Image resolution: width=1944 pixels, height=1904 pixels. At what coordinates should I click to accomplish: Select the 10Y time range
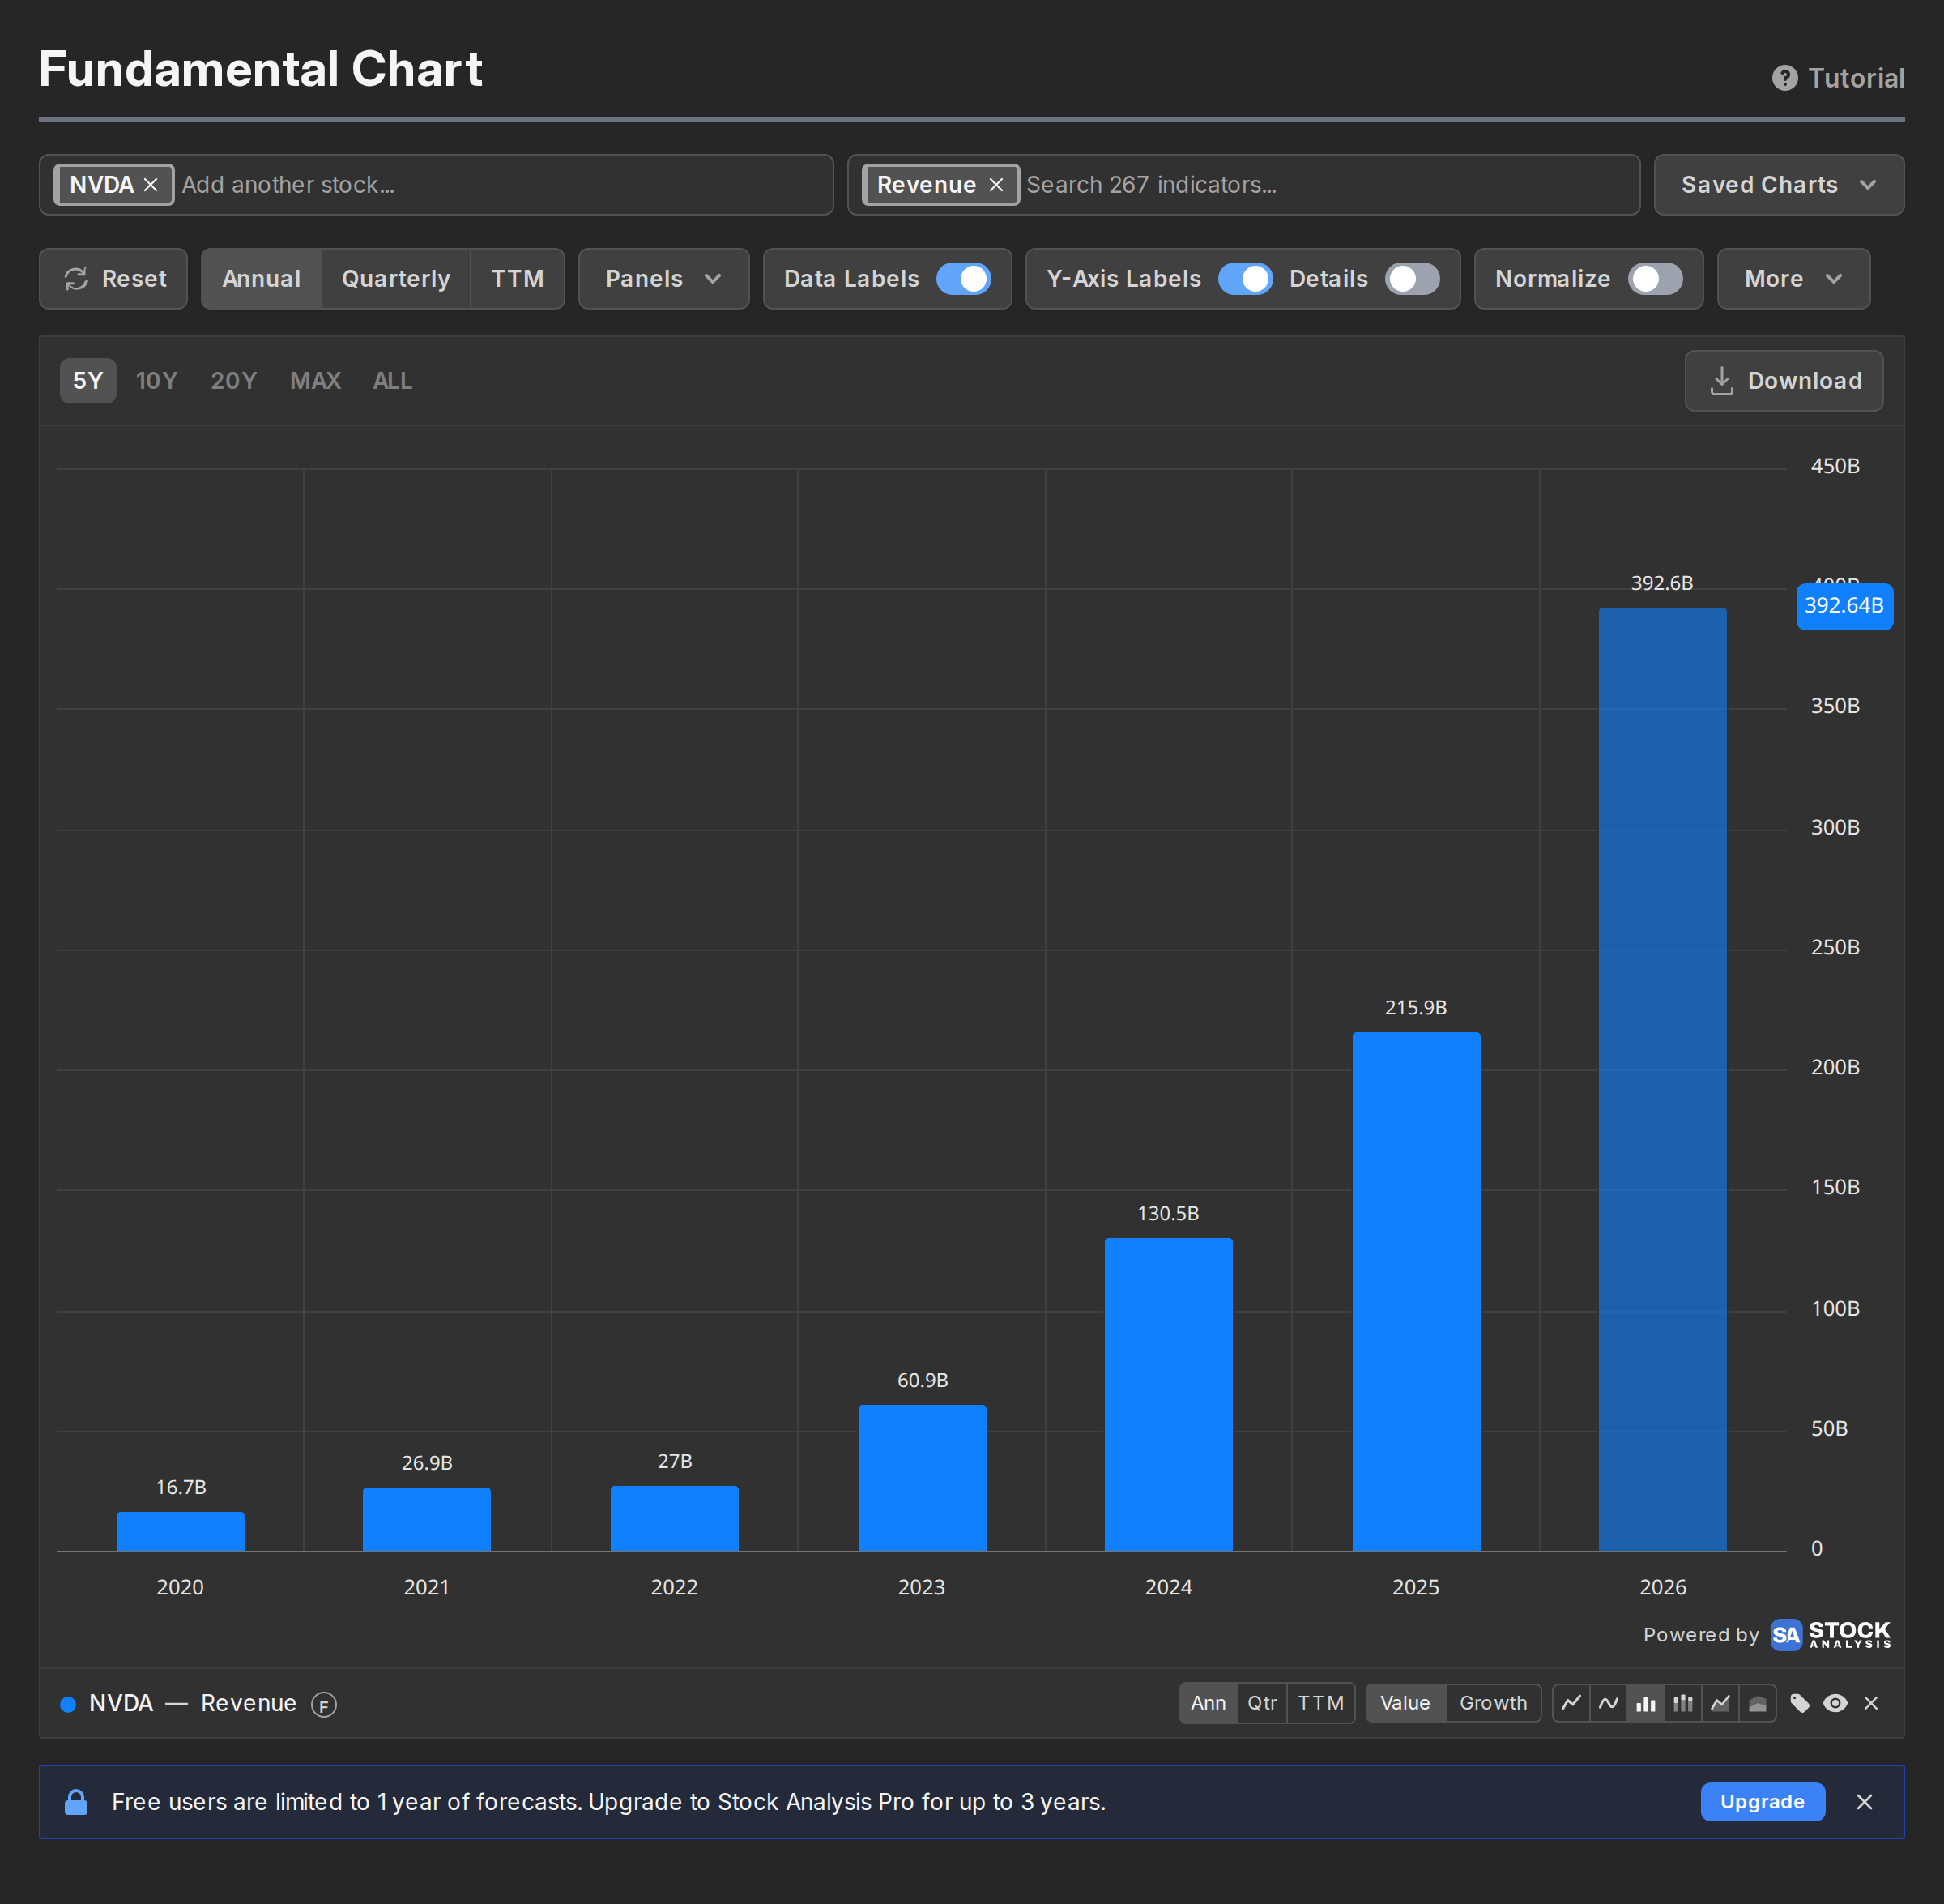pyautogui.click(x=156, y=381)
